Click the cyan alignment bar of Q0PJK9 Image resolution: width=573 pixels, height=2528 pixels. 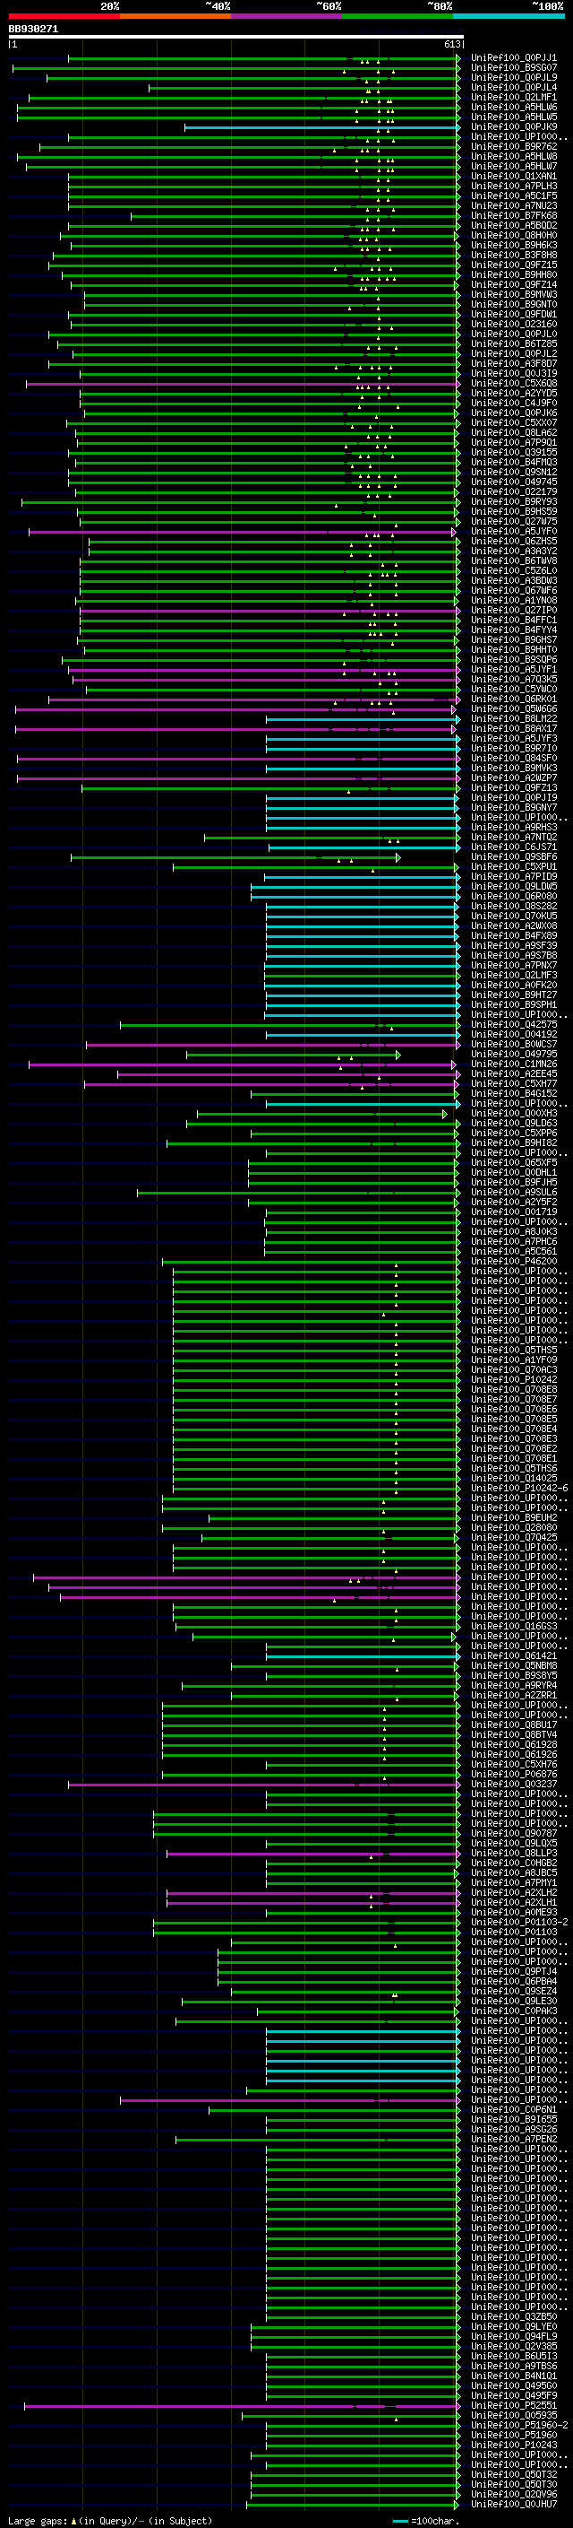pyautogui.click(x=321, y=127)
